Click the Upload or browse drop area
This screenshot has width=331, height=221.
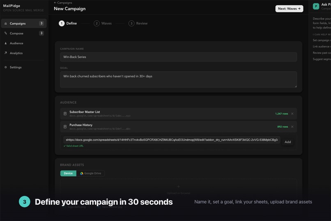click(178, 189)
